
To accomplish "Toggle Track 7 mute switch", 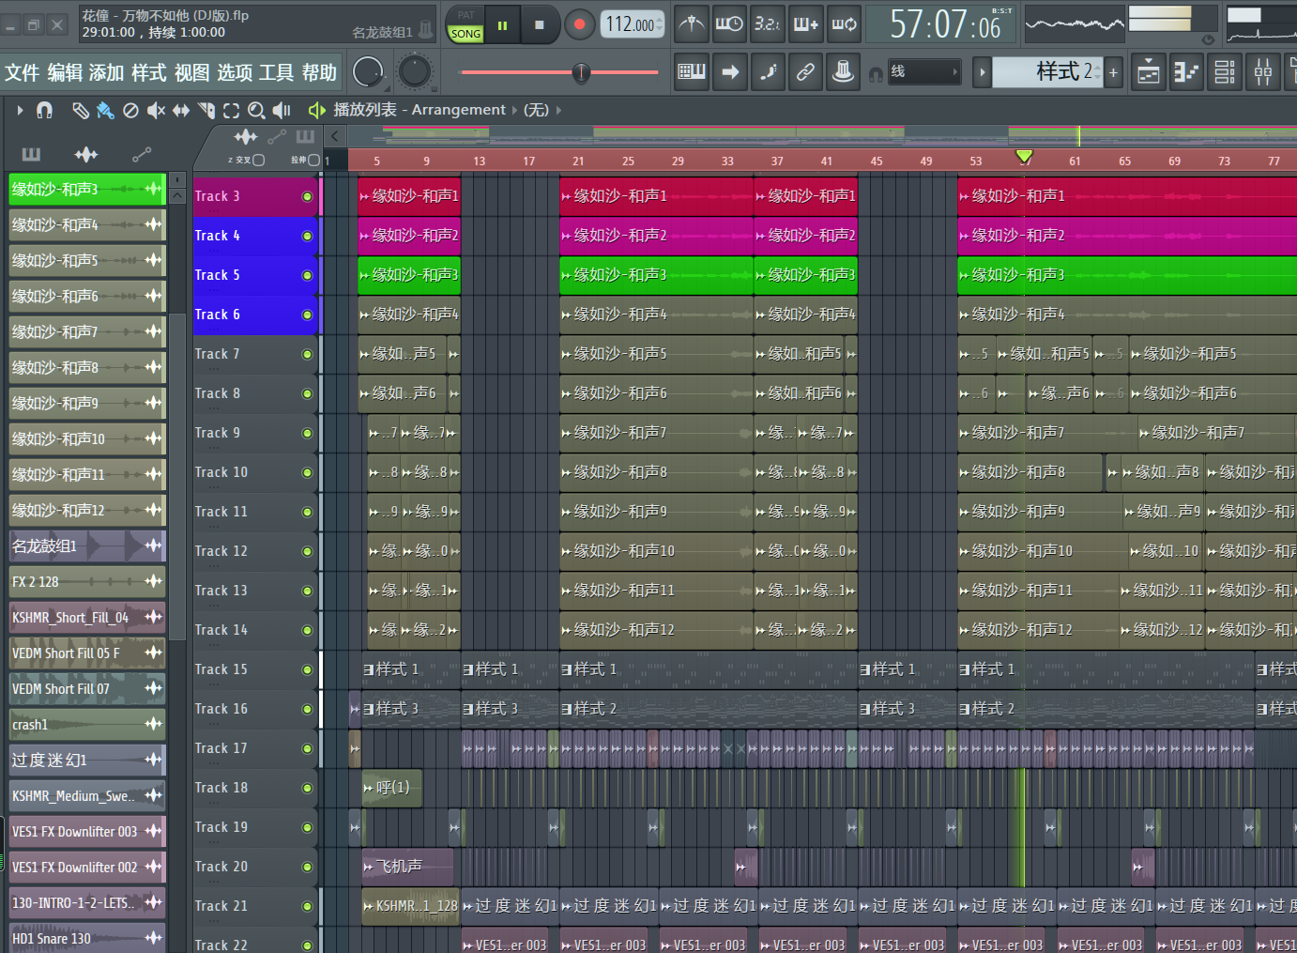I will pos(307,354).
